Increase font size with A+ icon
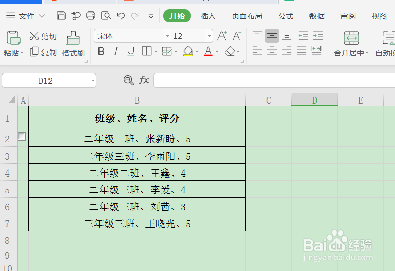Screen dimensions: 395x271 [x=222, y=36]
